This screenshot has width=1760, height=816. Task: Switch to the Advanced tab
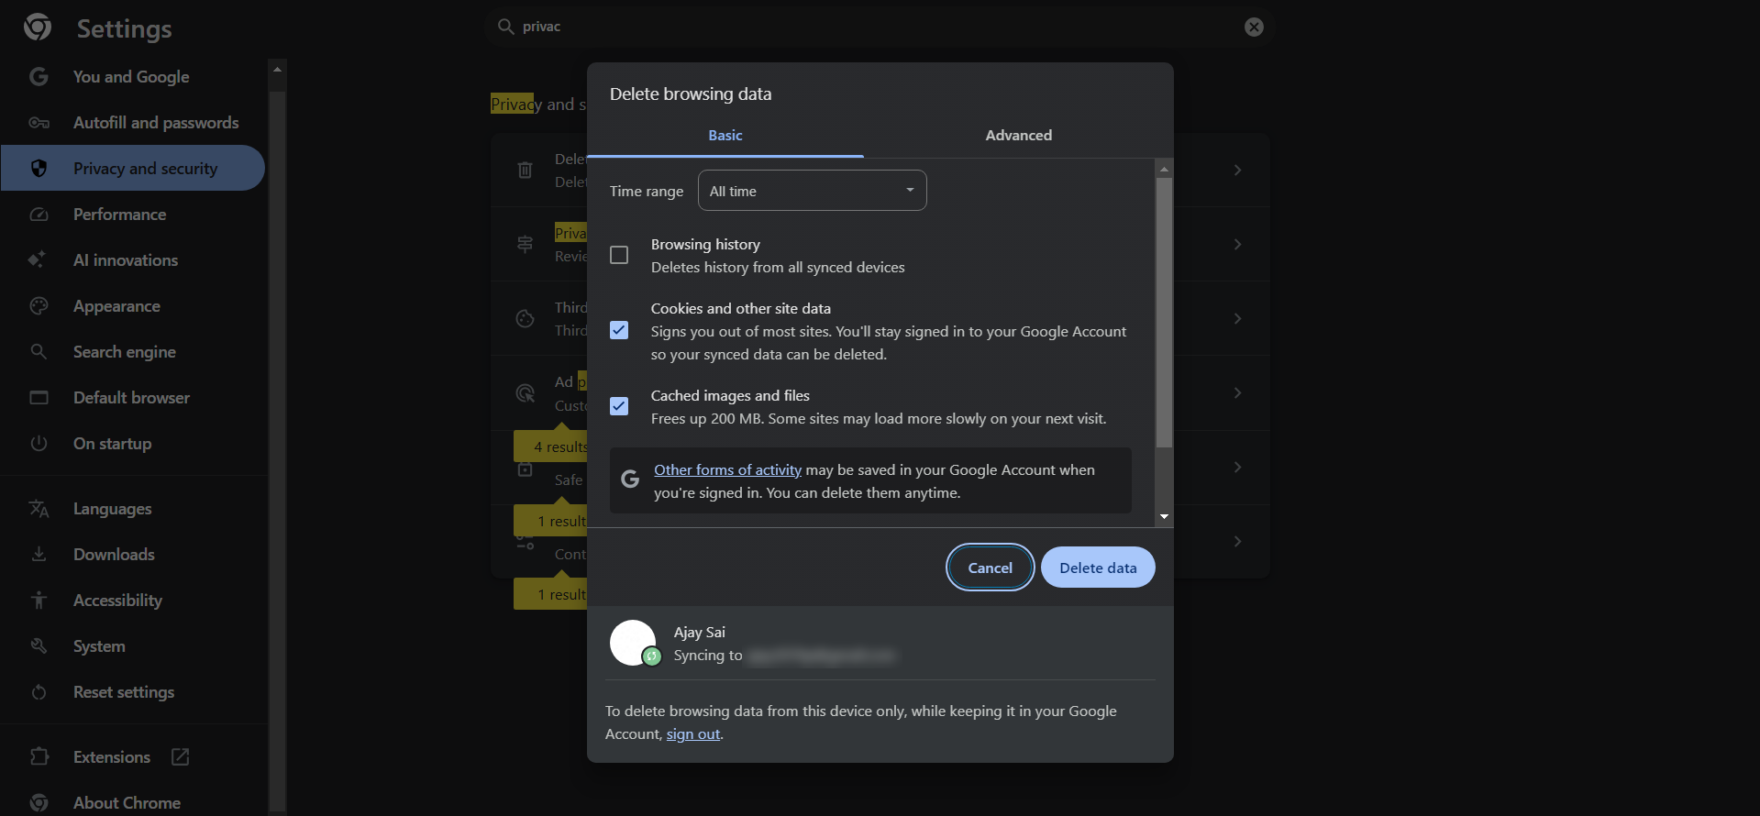tap(1019, 136)
